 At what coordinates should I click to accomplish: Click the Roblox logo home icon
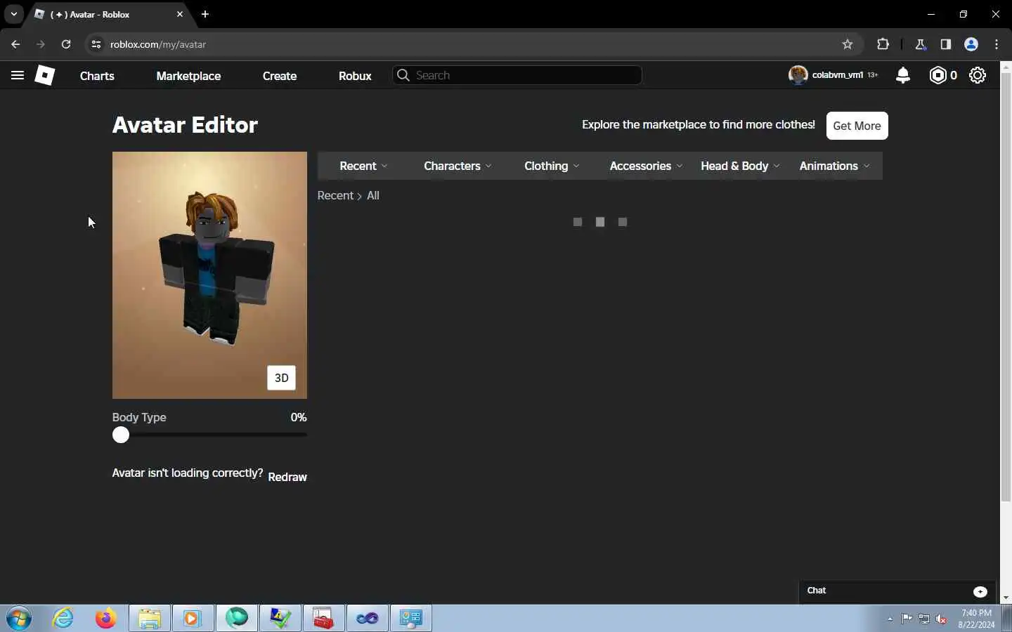click(x=45, y=75)
